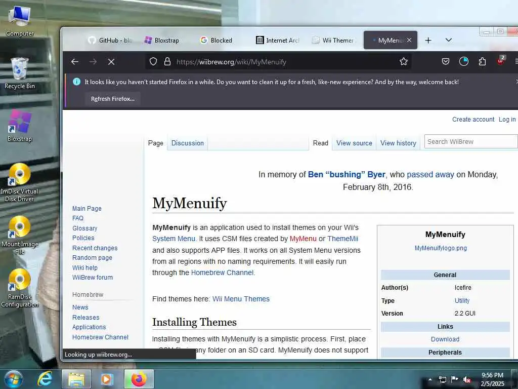Viewport: 518px width, 389px height.
Task: Close the MyMenuify tab
Action: point(409,40)
